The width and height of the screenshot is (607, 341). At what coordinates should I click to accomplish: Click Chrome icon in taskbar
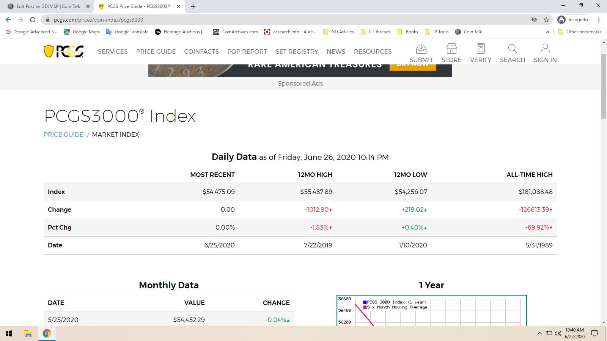point(47,333)
